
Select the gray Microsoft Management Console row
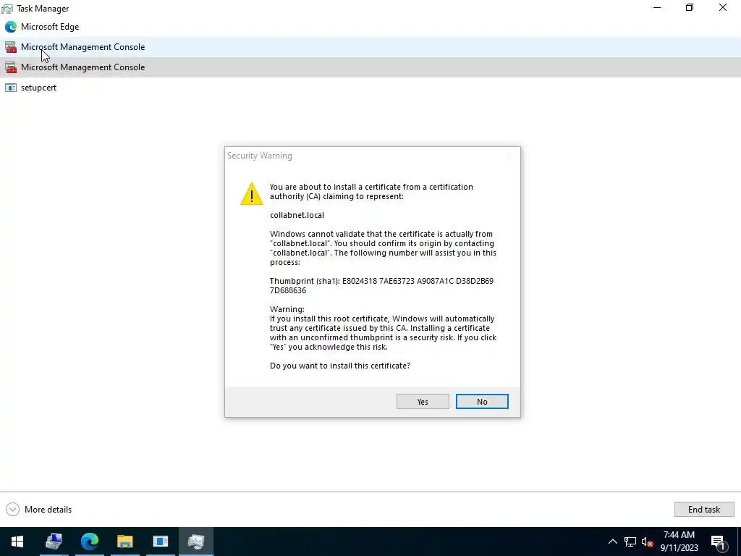pyautogui.click(x=370, y=67)
